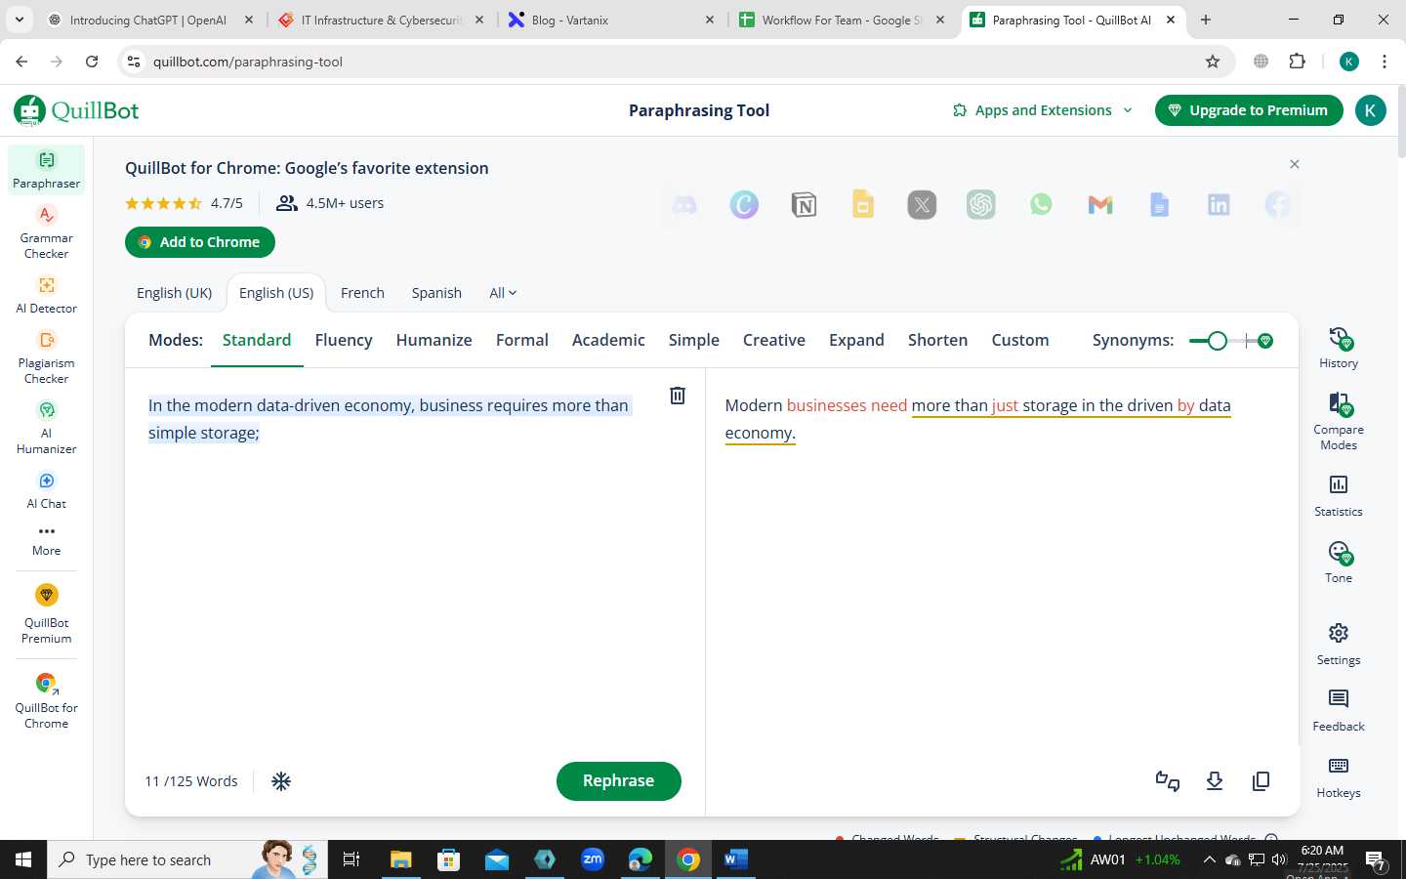The image size is (1406, 879).
Task: Bookmark this page with star icon
Action: point(1213,62)
